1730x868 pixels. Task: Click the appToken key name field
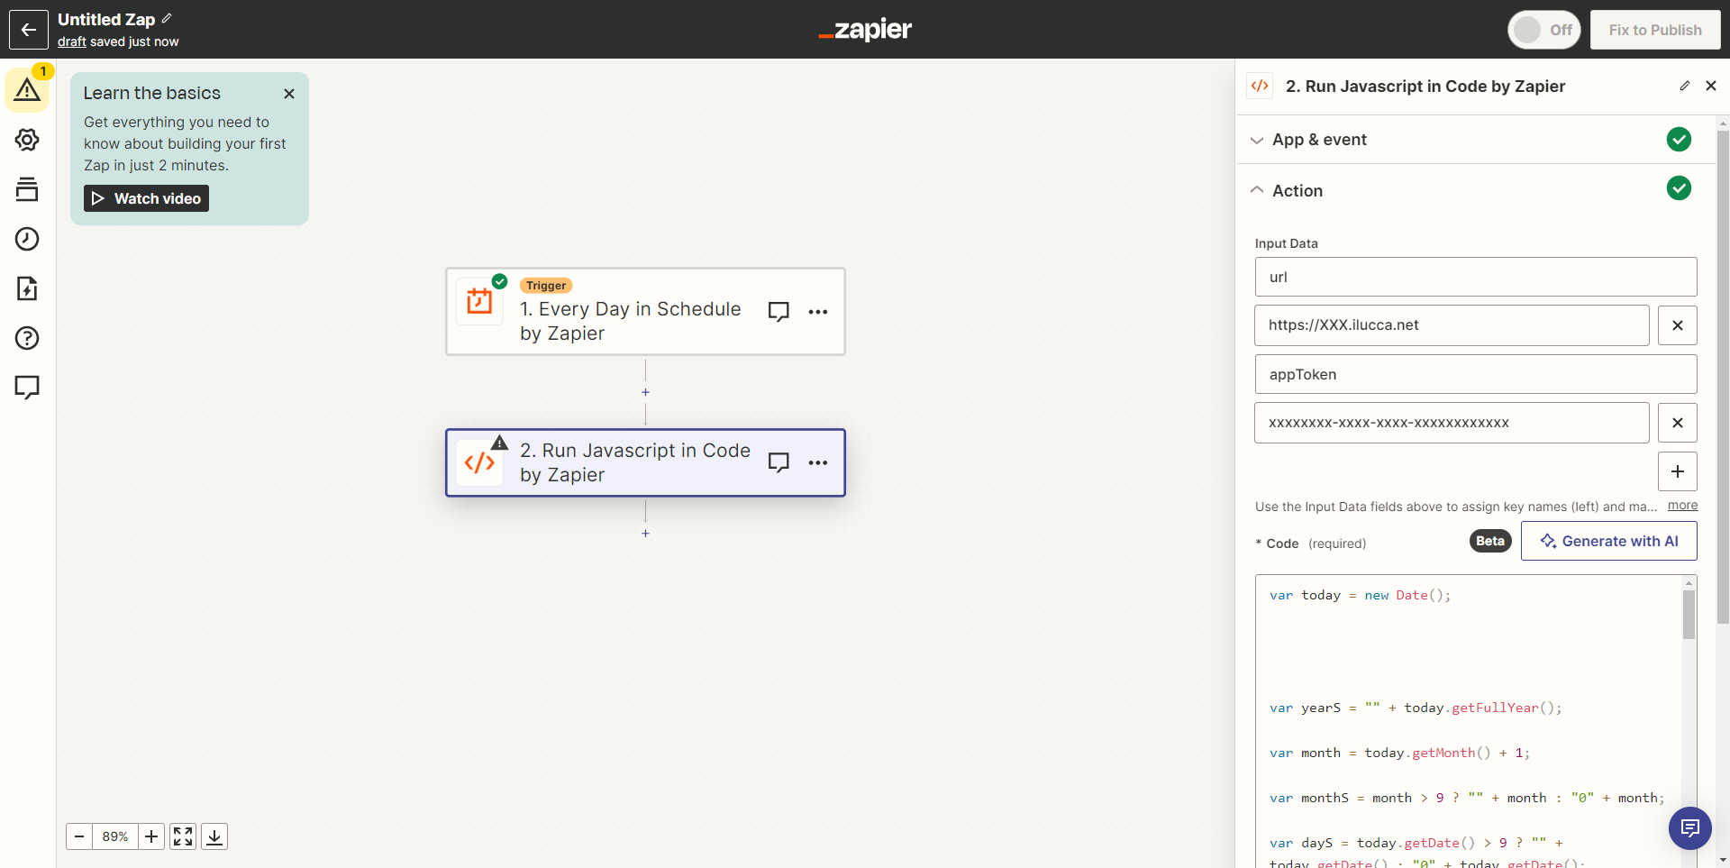click(1476, 374)
